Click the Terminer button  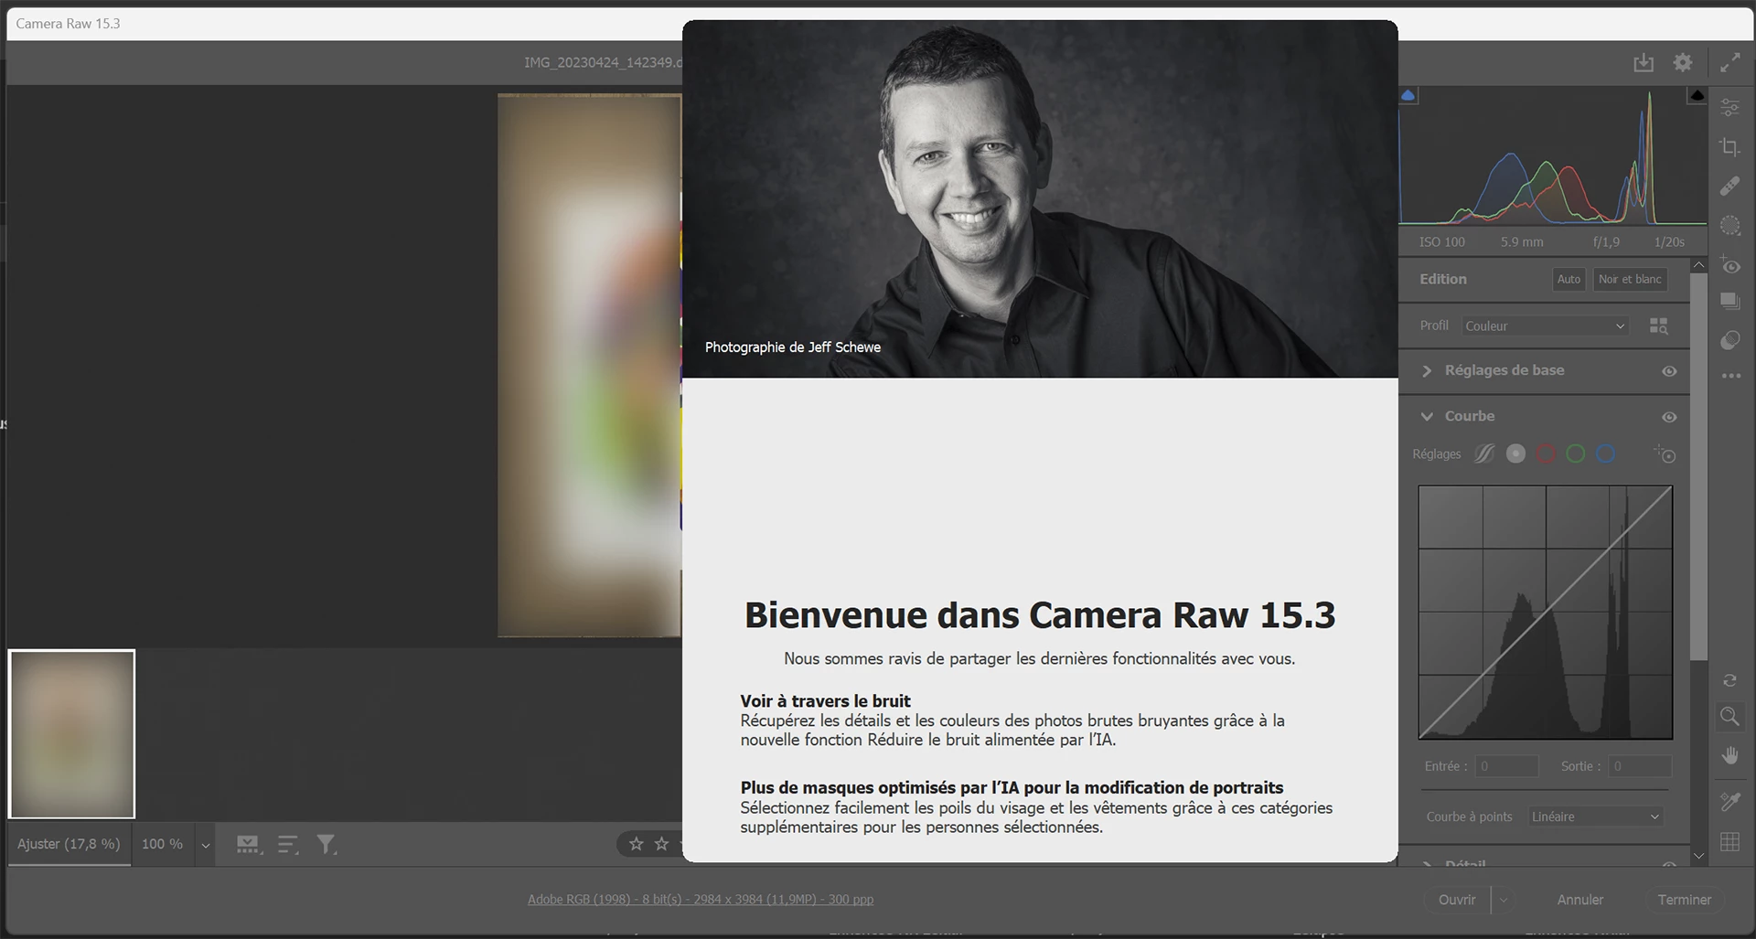click(1684, 900)
